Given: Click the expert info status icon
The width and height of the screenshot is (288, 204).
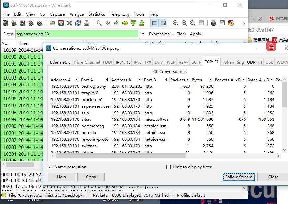Looking at the screenshot, I should click(4, 195).
